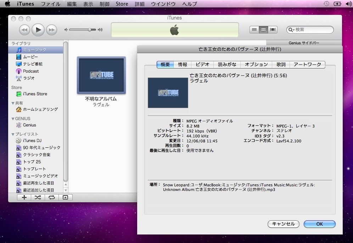Add a new playlist with plus button
The image size is (353, 243).
(x=24, y=197)
